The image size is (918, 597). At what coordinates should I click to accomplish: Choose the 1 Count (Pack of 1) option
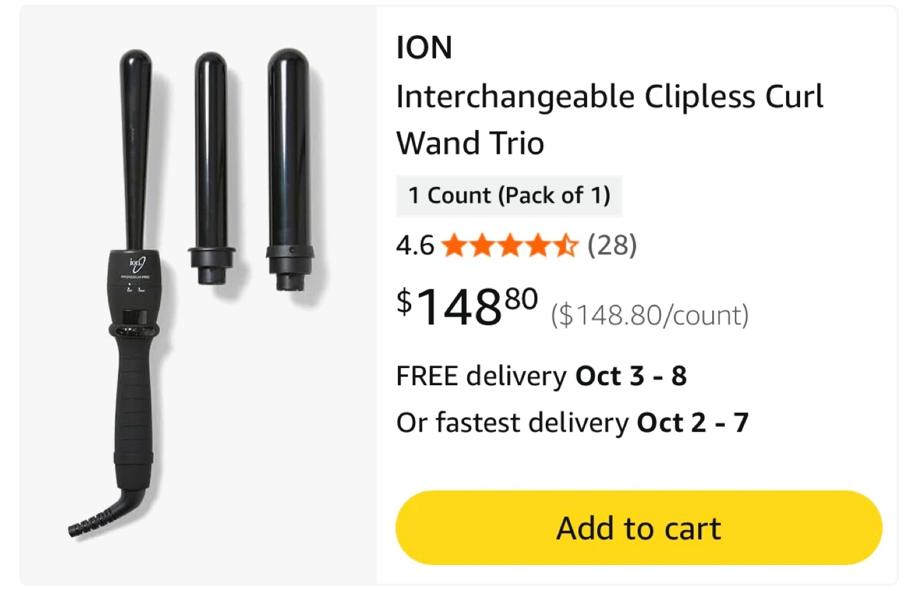pos(509,196)
